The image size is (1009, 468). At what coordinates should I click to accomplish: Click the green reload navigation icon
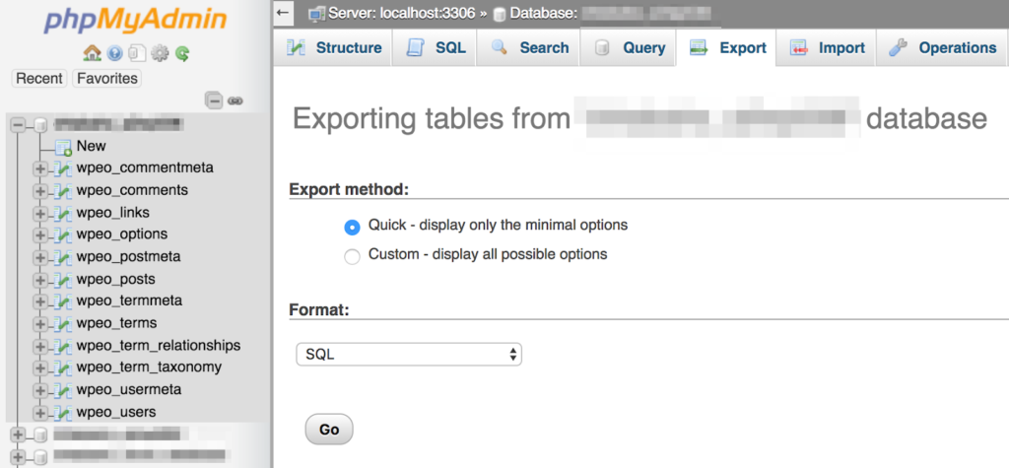point(182,53)
